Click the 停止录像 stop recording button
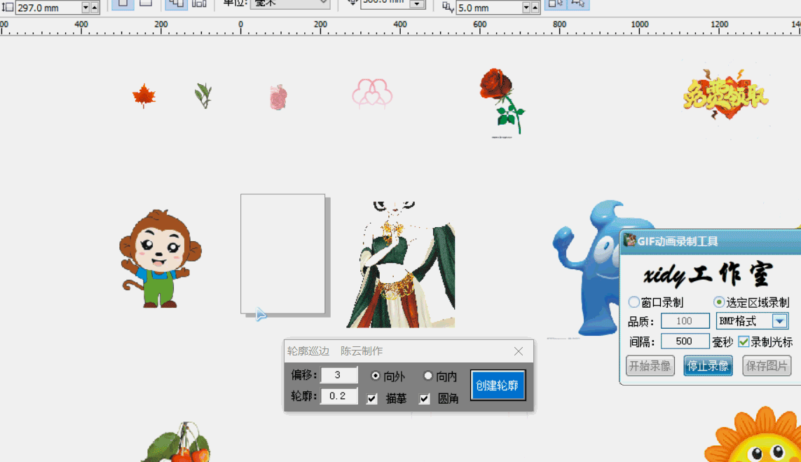Viewport: 801px width, 462px height. (708, 366)
